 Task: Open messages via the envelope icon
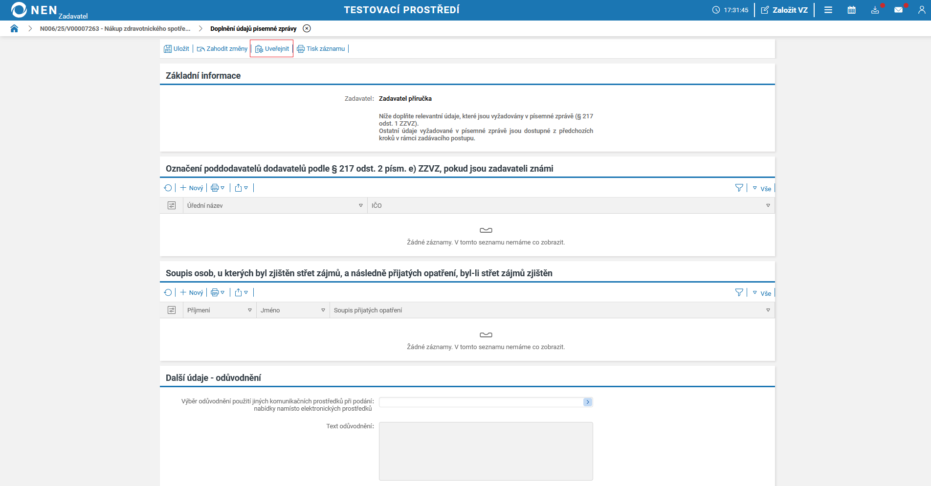coord(899,10)
